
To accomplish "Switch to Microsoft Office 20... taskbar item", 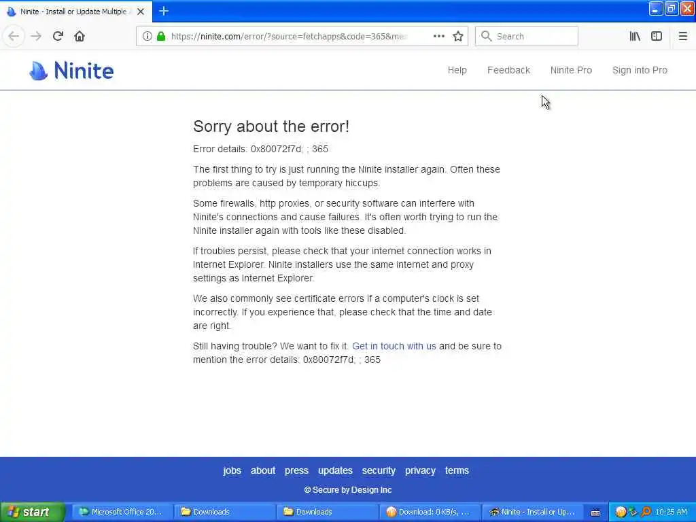I will [x=121, y=512].
